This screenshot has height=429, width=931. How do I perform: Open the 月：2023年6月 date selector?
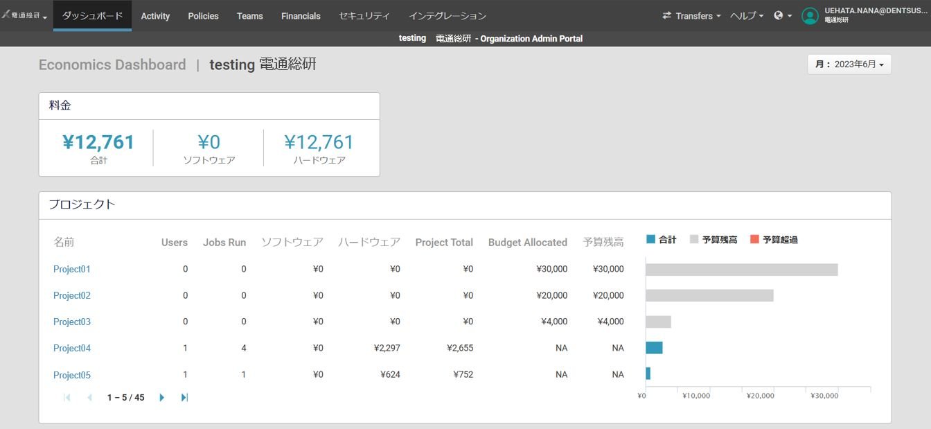coord(849,64)
